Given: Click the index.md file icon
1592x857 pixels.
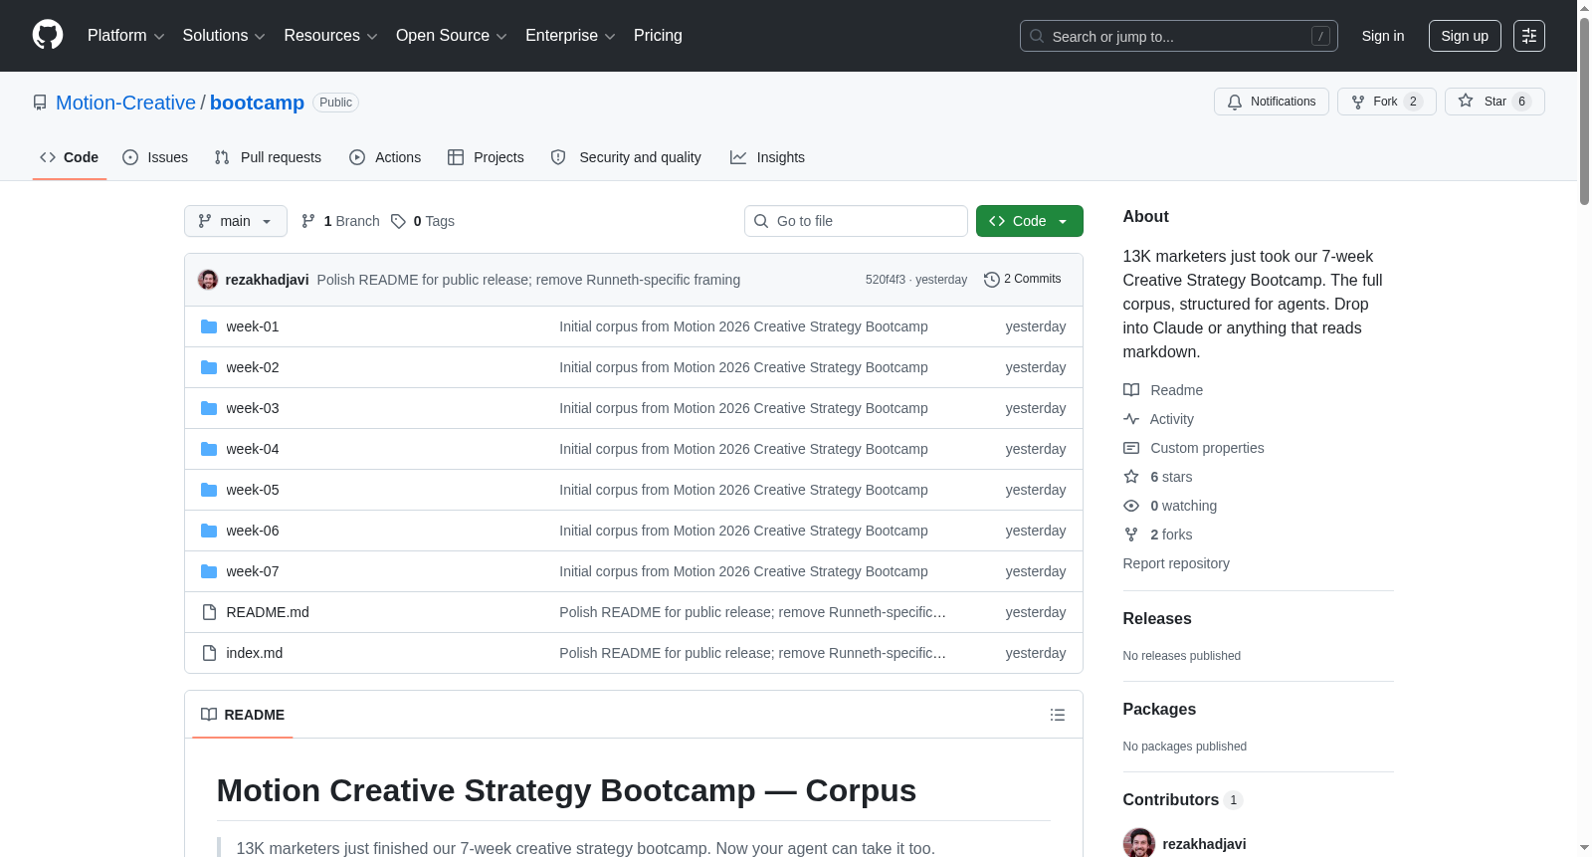Looking at the screenshot, I should (209, 653).
